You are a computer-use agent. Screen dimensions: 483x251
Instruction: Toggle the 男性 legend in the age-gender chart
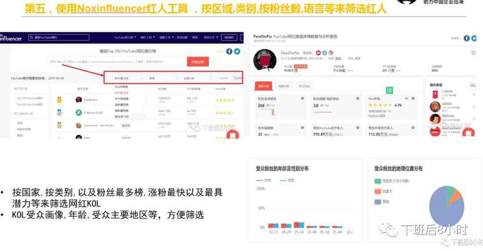tap(287, 180)
